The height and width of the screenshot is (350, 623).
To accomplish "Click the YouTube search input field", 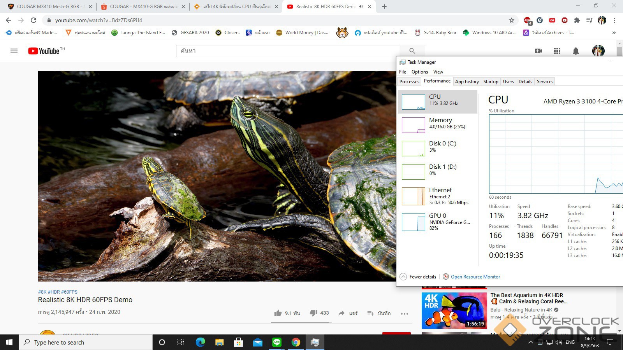I will tap(288, 51).
